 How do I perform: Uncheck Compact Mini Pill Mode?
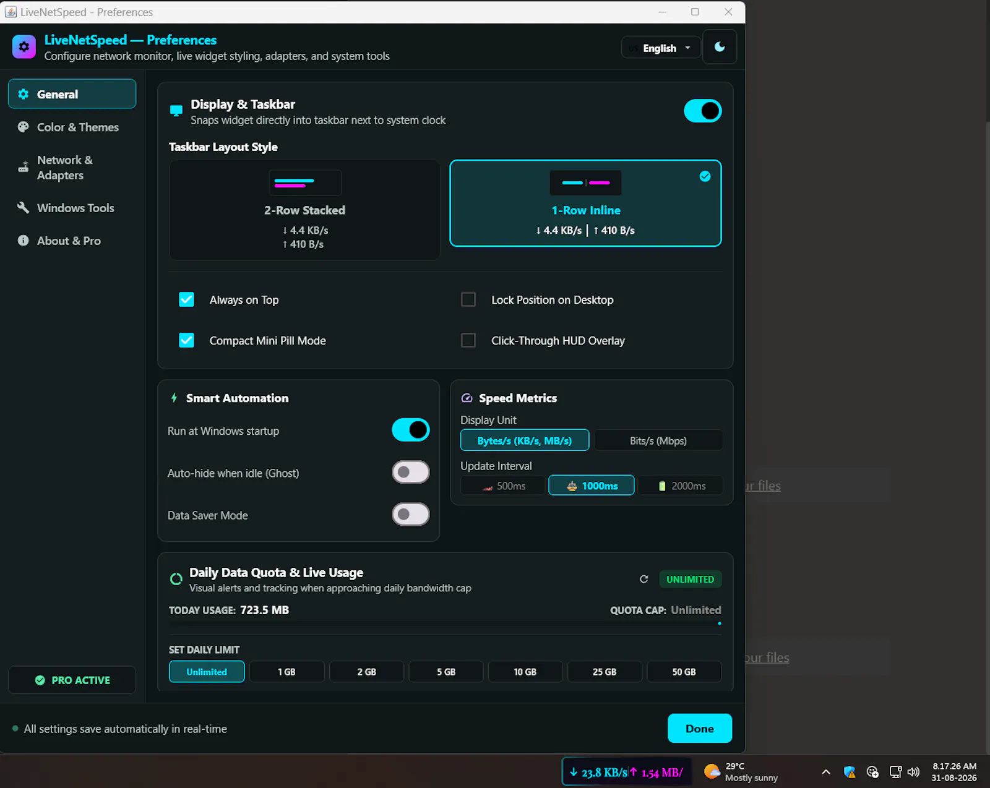tap(186, 341)
